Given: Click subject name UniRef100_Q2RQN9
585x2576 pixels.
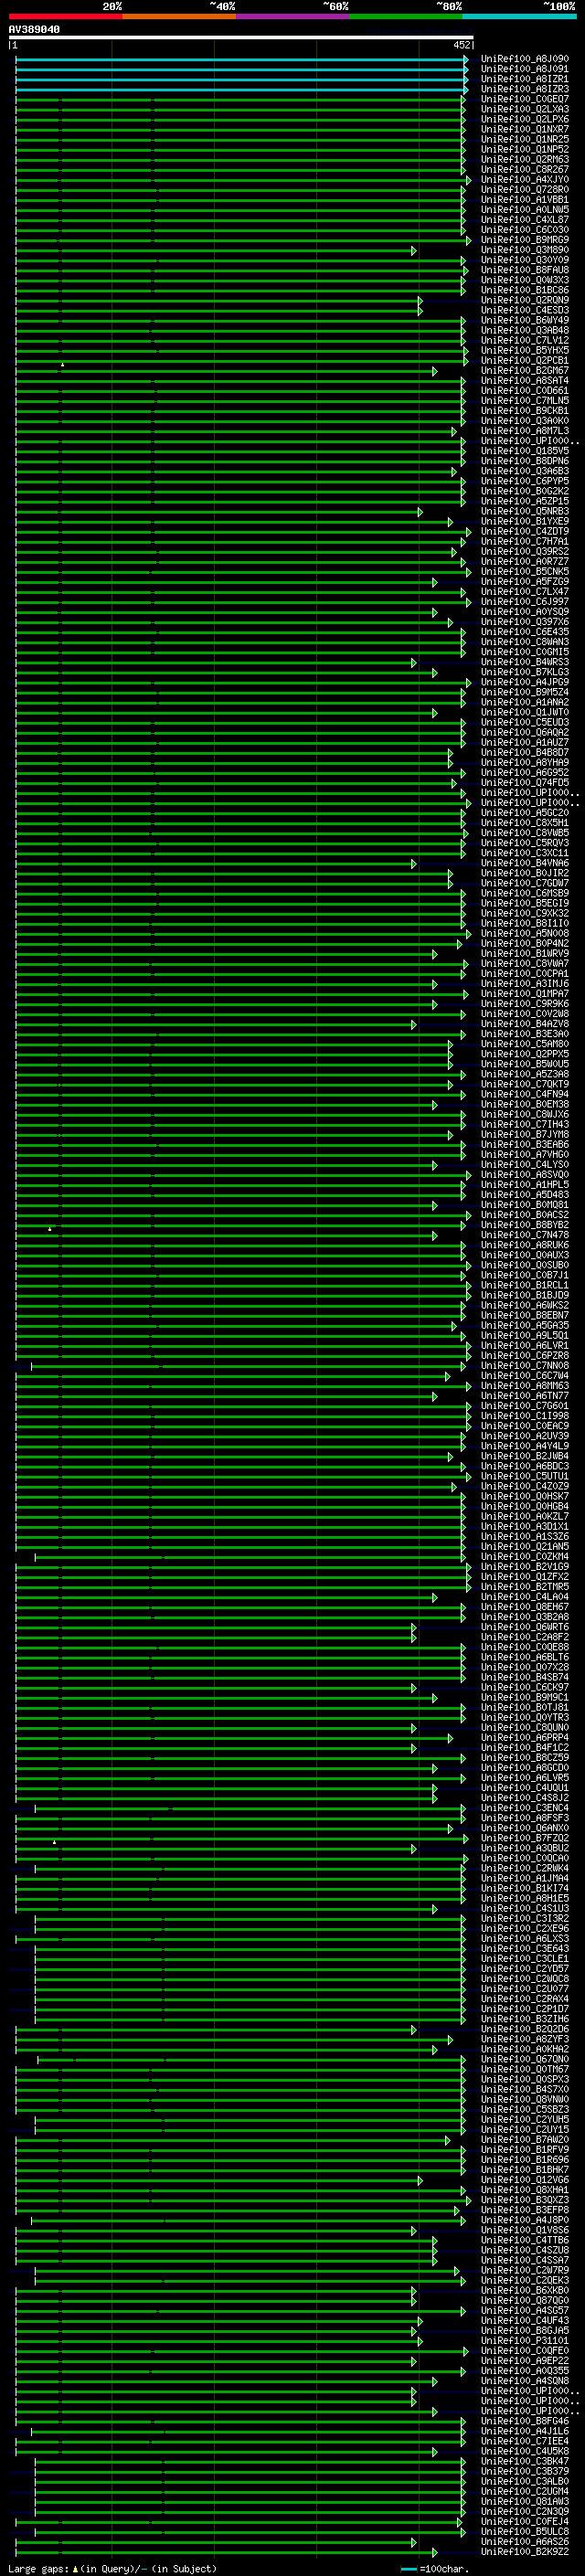Looking at the screenshot, I should 525,300.
